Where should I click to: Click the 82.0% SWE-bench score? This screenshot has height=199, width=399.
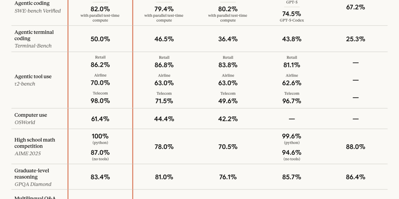click(x=100, y=9)
